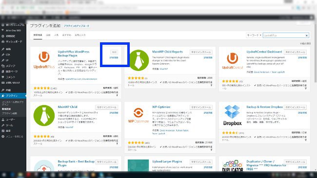317x178 pixels.
Task: Install Duplicator plugin now
Action: coord(295,162)
